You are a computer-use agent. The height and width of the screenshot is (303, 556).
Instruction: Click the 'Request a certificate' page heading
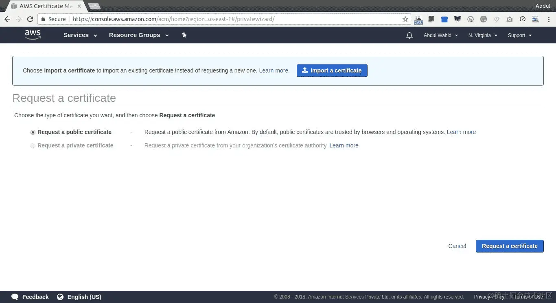point(64,98)
